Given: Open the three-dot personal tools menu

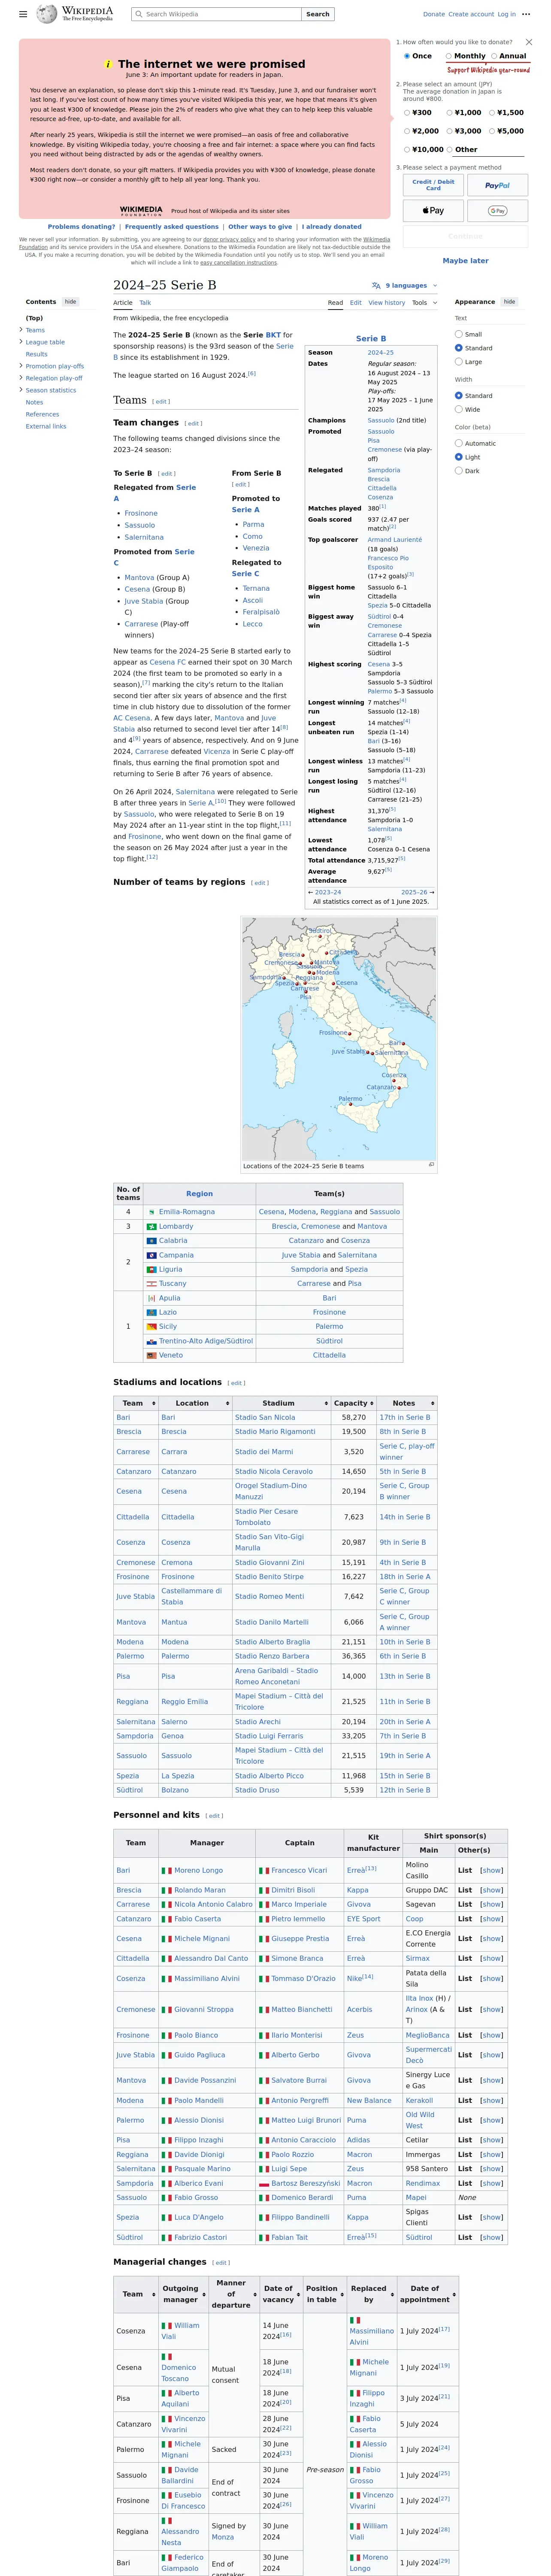Looking at the screenshot, I should 526,14.
